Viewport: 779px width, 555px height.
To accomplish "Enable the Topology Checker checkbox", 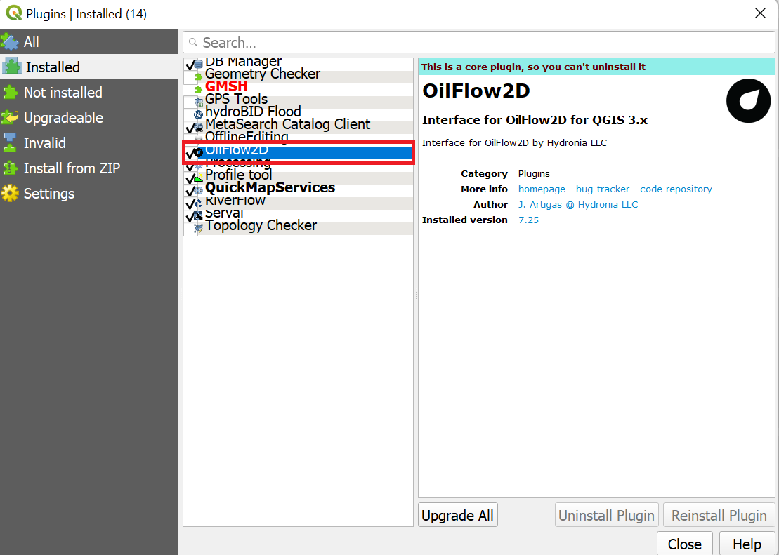I will (189, 228).
